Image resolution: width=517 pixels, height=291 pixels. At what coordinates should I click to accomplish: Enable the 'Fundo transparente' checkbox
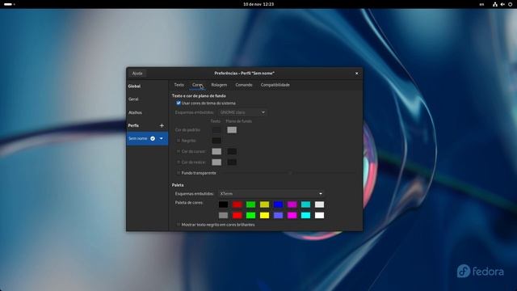tap(179, 173)
